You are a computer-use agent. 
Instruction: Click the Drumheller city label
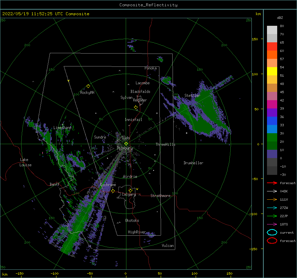click(x=193, y=163)
